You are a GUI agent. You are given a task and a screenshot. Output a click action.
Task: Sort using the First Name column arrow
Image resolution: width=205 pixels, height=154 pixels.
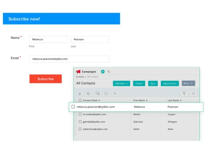[x=147, y=101]
